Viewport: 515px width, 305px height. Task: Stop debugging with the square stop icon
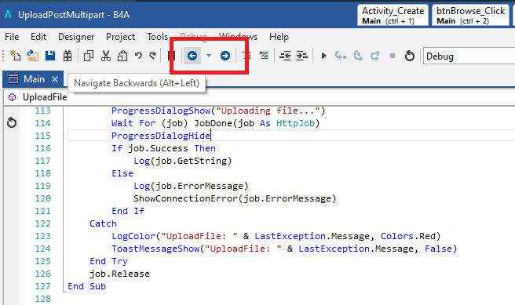tap(393, 56)
